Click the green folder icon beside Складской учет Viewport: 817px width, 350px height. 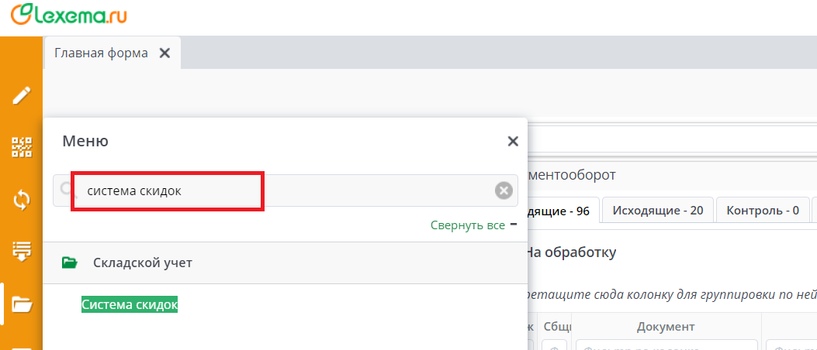(70, 263)
